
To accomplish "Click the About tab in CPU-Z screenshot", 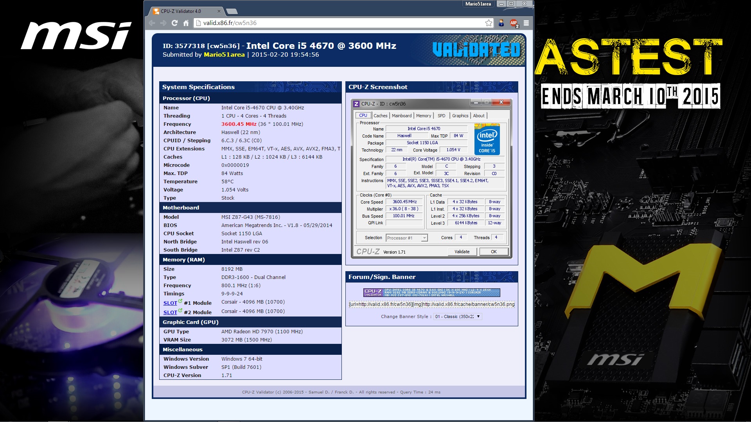I will 479,116.
